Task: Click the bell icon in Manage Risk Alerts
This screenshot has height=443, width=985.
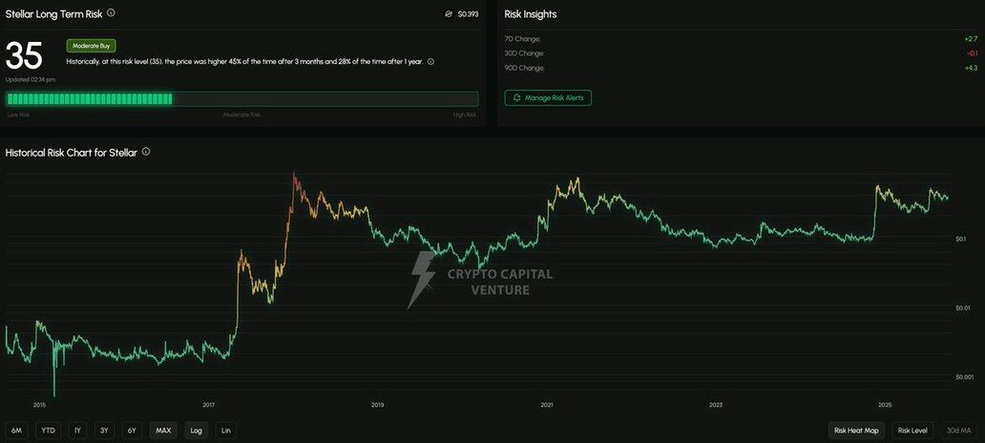Action: click(x=517, y=98)
